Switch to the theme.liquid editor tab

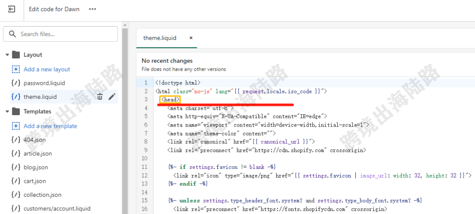160,38
